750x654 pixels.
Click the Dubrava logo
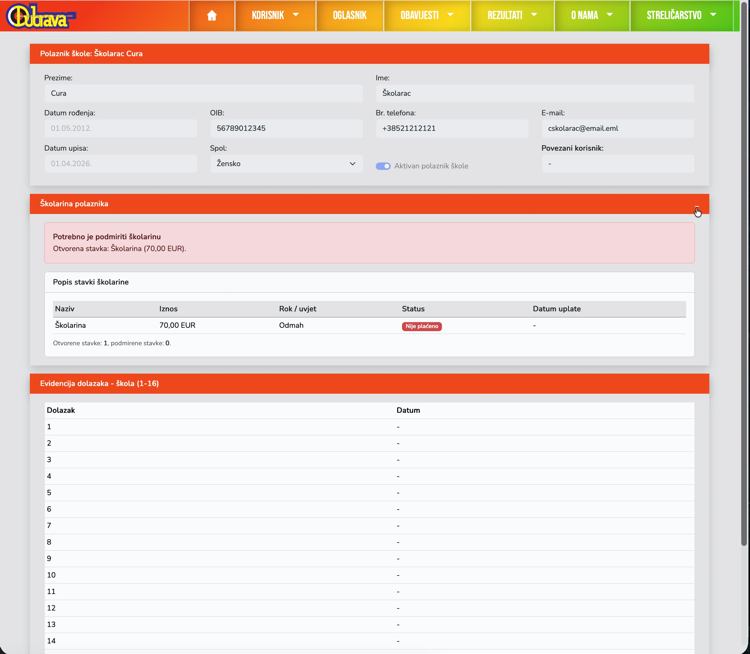click(40, 16)
